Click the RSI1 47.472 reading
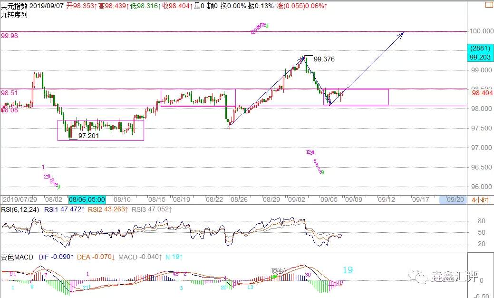 click(x=64, y=209)
